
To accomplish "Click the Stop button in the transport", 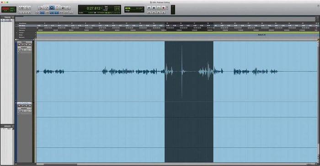I will pyautogui.click(x=154, y=8).
